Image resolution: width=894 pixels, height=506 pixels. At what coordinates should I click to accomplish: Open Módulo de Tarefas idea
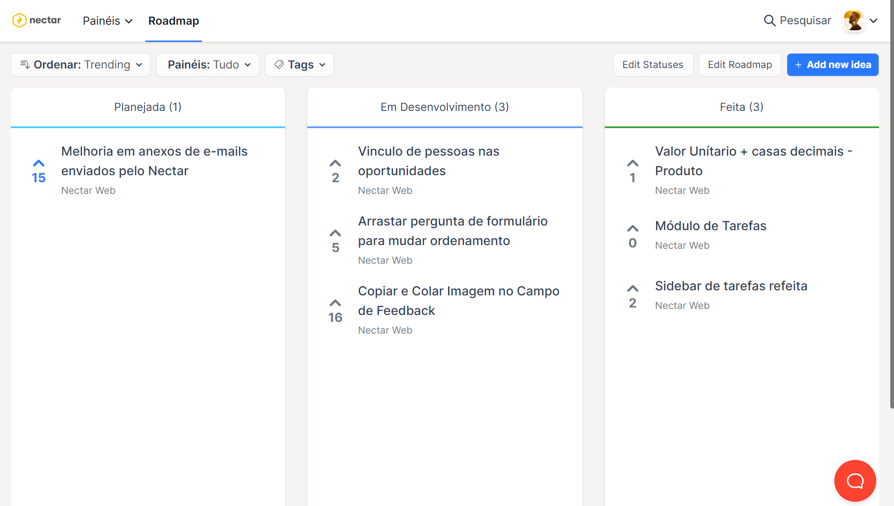(711, 226)
